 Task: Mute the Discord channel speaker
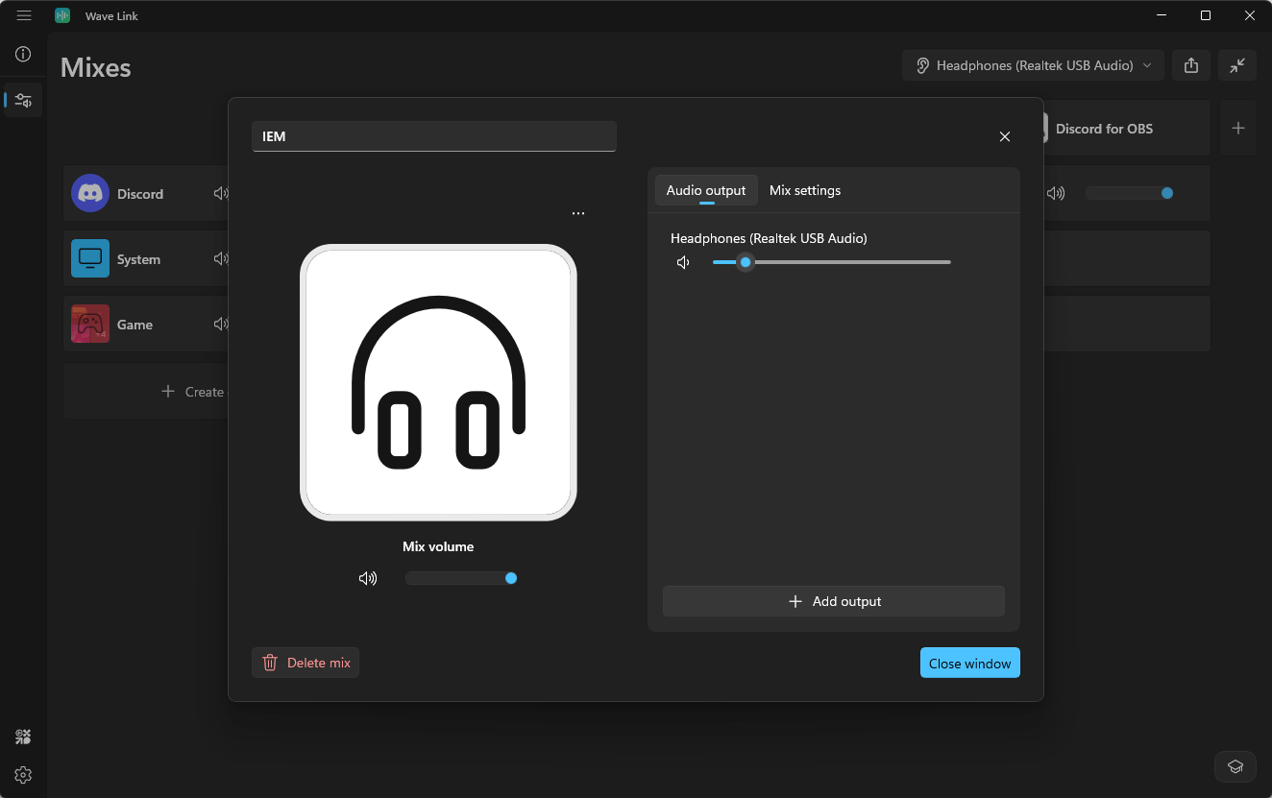221,194
